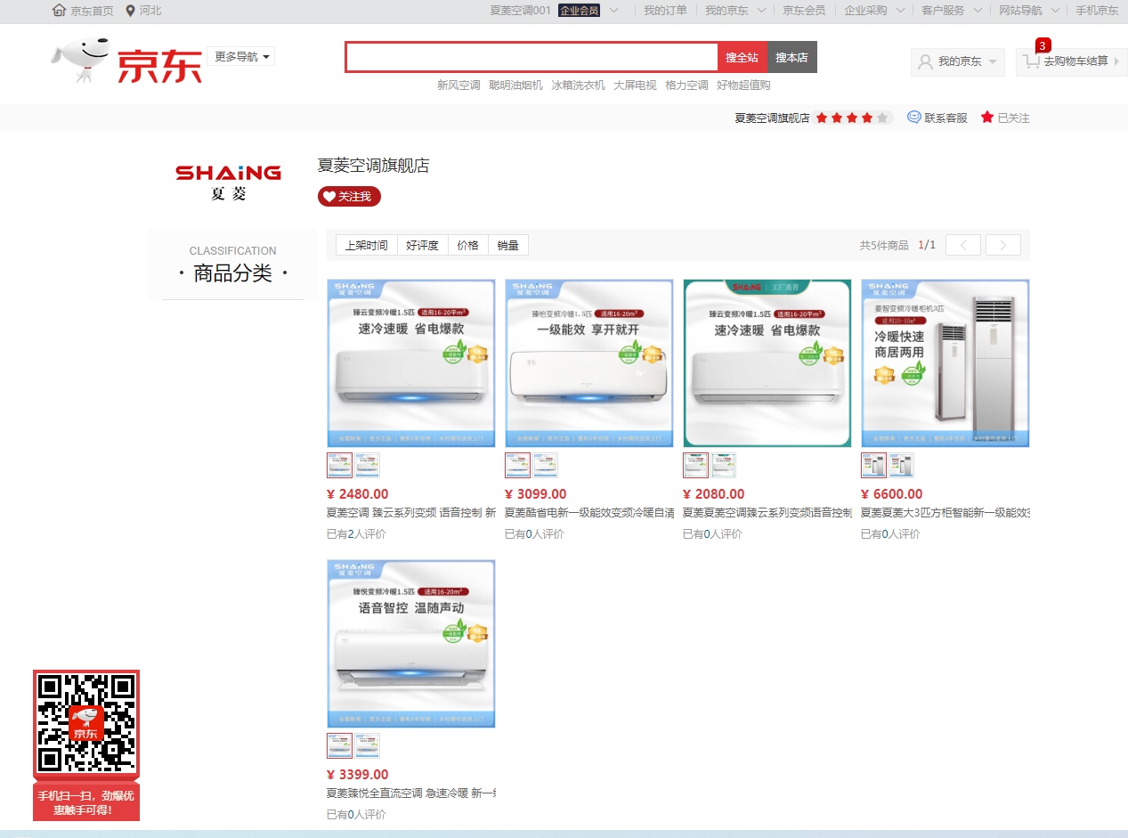Image resolution: width=1128 pixels, height=838 pixels.
Task: Click the user avatar icon for 我的京东
Action: (926, 61)
